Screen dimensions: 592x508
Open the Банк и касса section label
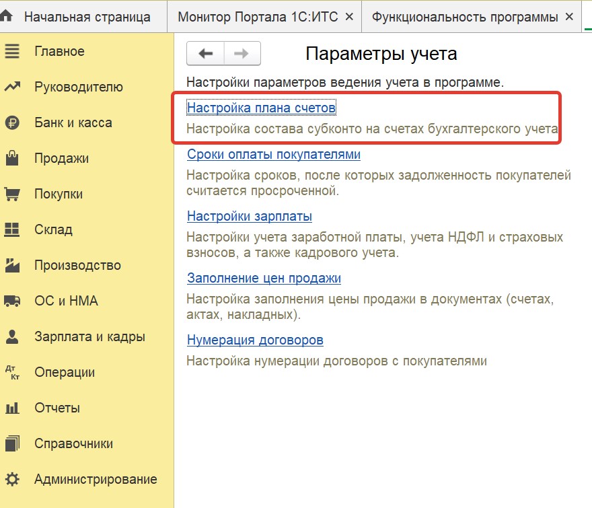click(x=73, y=122)
